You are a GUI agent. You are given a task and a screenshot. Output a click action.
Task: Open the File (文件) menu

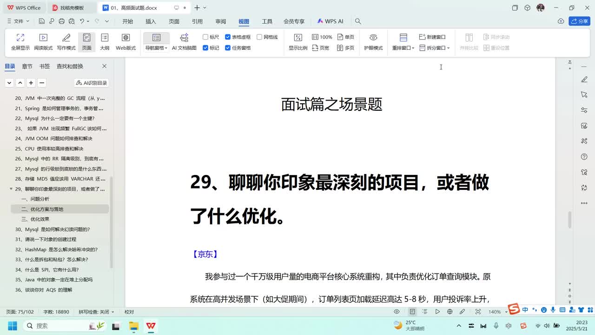click(x=19, y=21)
